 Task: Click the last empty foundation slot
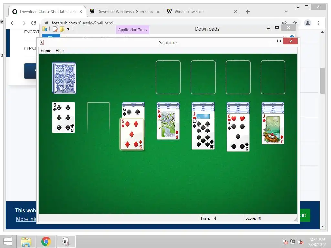point(273,77)
